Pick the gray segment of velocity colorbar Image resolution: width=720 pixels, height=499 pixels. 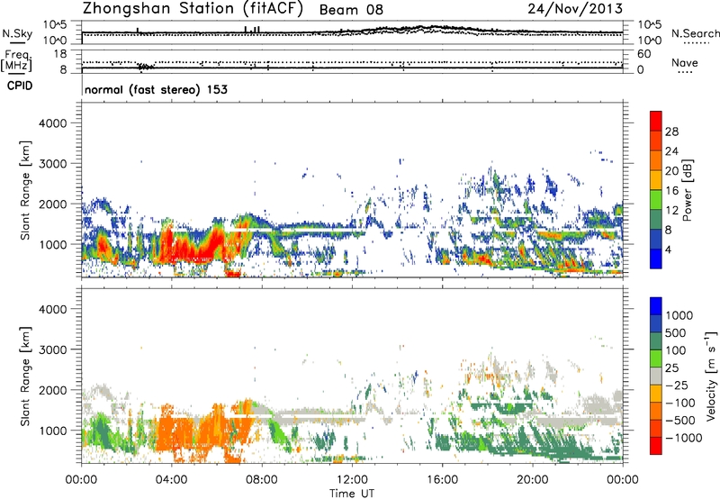tap(656, 376)
